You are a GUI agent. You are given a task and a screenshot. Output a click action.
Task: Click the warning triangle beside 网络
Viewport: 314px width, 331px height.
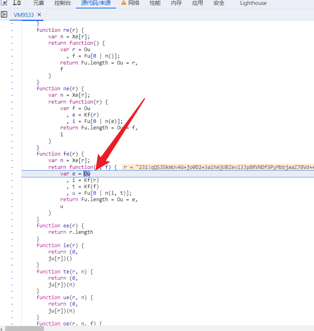(x=124, y=3)
